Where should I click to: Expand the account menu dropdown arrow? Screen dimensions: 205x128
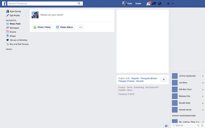[x=173, y=4]
